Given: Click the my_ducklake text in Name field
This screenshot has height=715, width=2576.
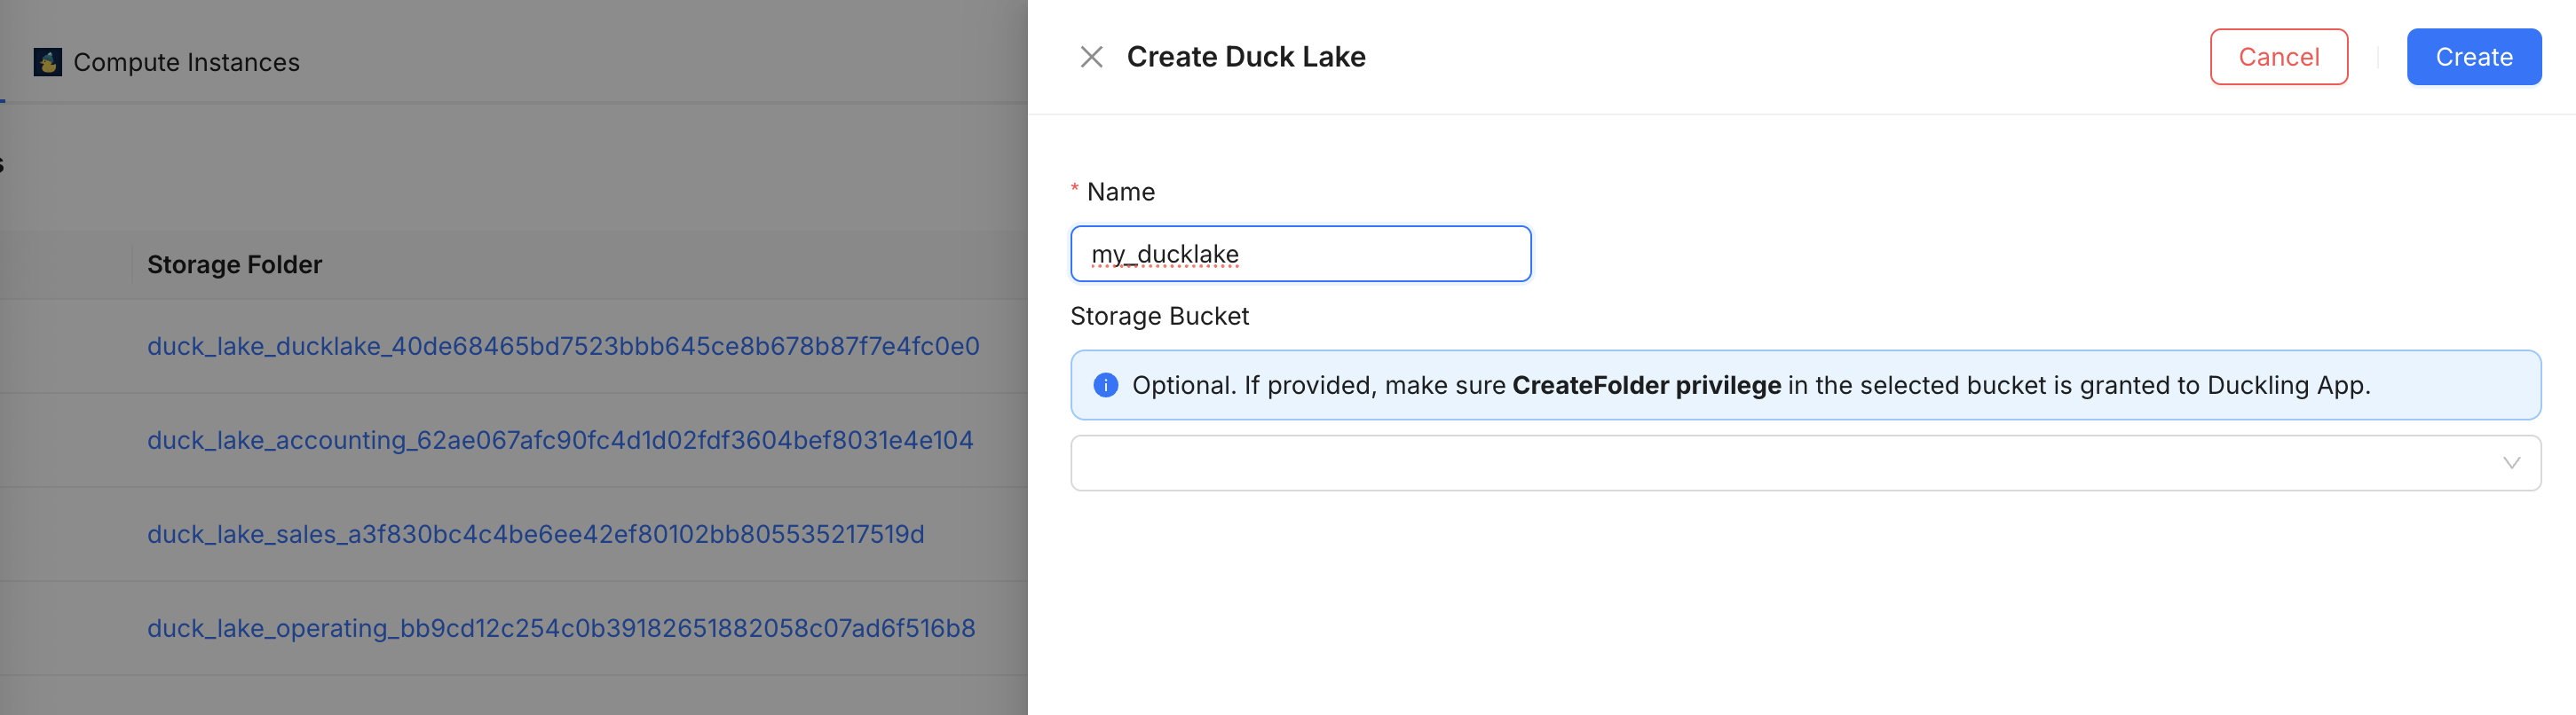Looking at the screenshot, I should 1164,254.
